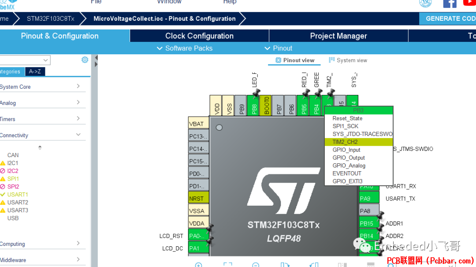
Task: Collapse the left panel with the left-pointing arrow
Action: point(96,57)
